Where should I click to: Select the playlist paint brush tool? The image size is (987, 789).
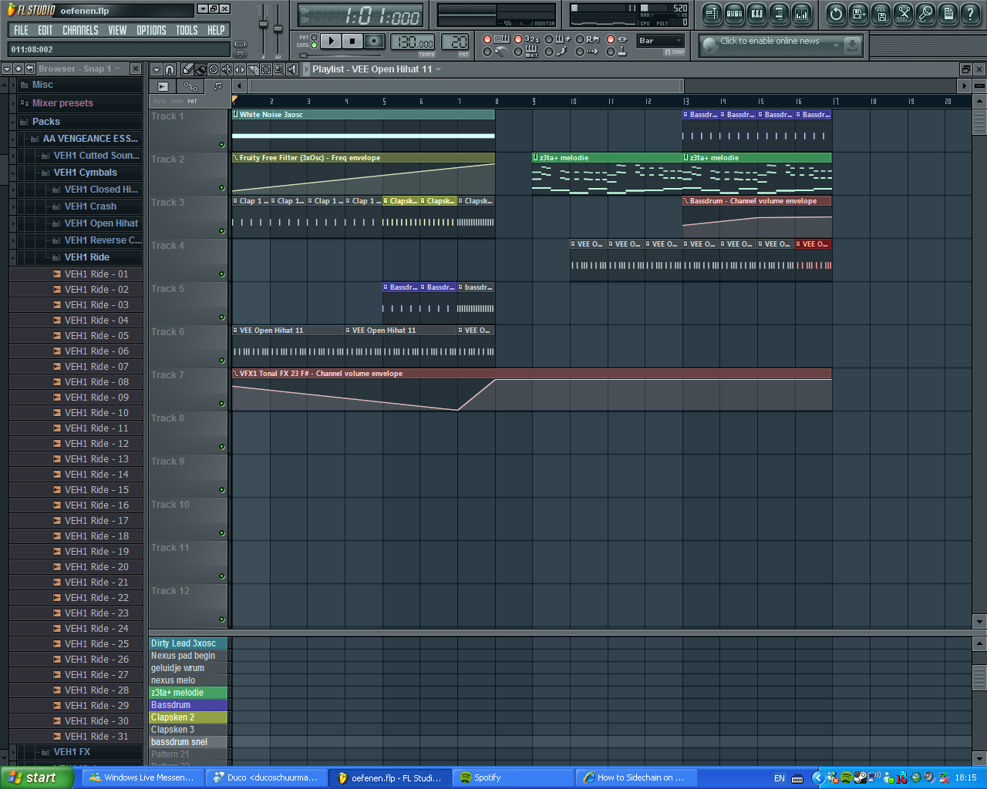point(200,69)
